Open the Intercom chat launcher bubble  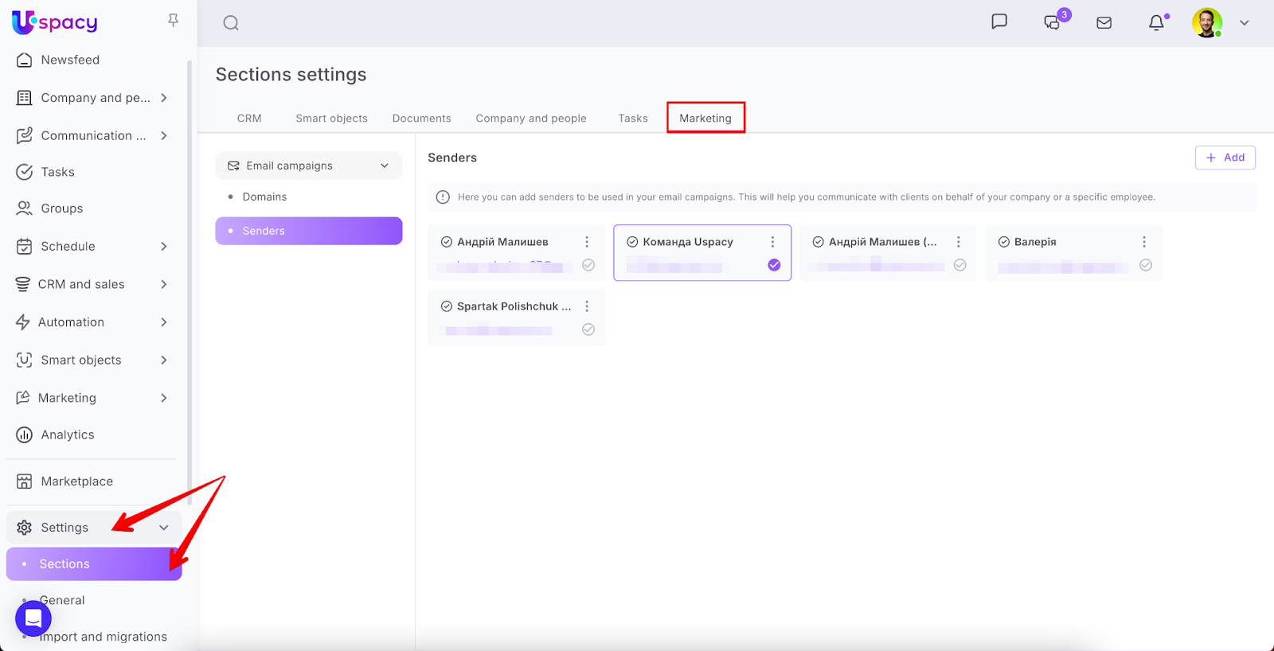(x=33, y=618)
